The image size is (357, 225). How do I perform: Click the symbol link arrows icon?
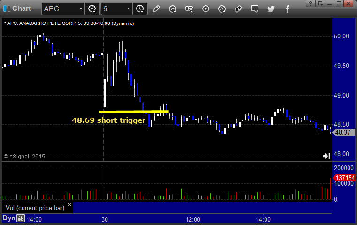[x=238, y=9]
